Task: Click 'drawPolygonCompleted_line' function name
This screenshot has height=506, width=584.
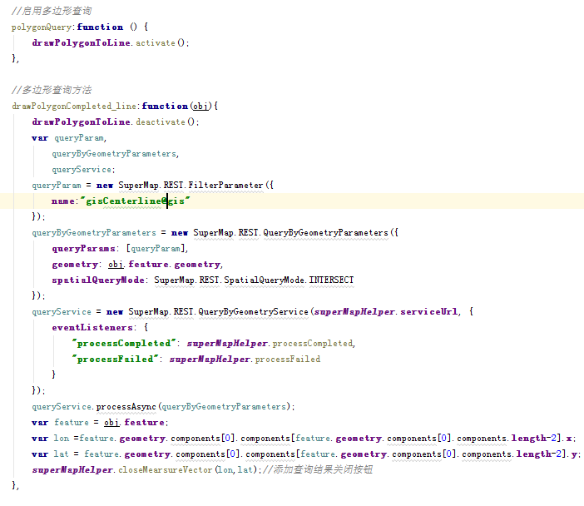Action: tap(74, 107)
